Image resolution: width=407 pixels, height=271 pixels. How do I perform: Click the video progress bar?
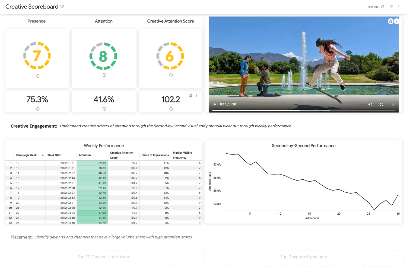pyautogui.click(x=304, y=110)
